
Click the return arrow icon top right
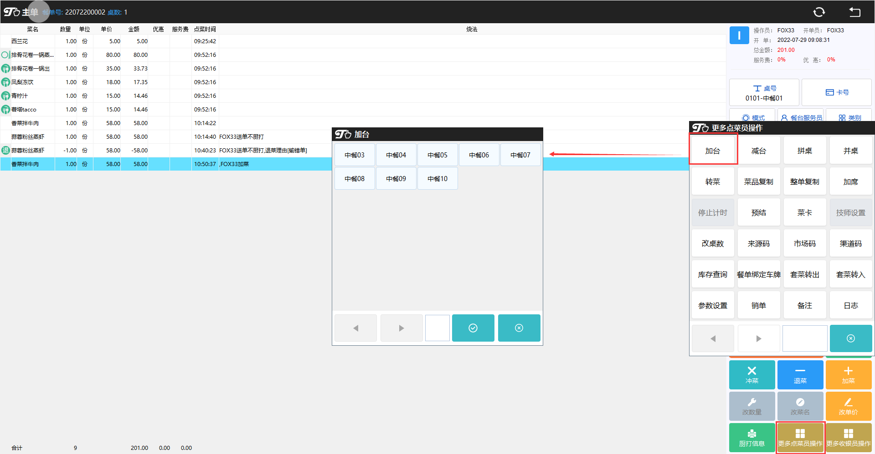pyautogui.click(x=854, y=12)
